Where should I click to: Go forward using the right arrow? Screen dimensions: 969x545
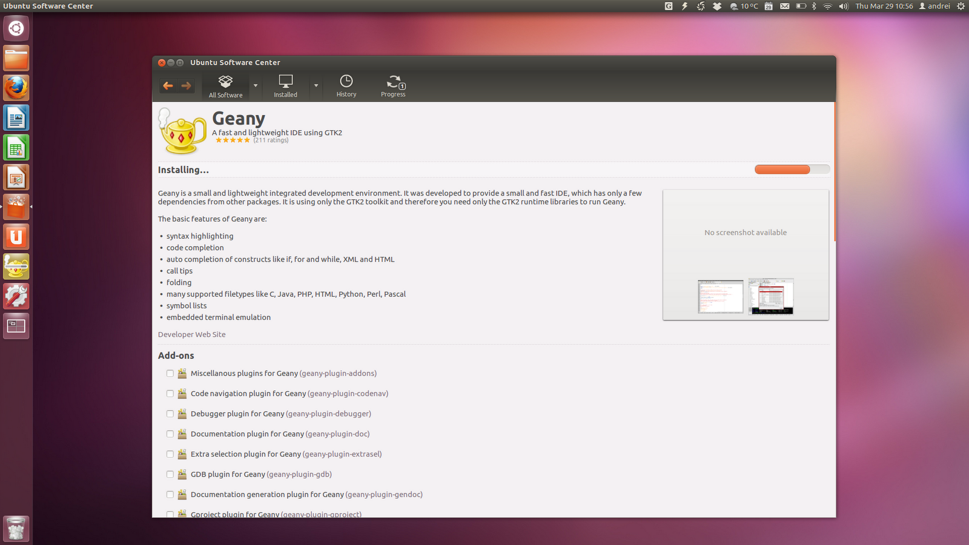coord(187,85)
